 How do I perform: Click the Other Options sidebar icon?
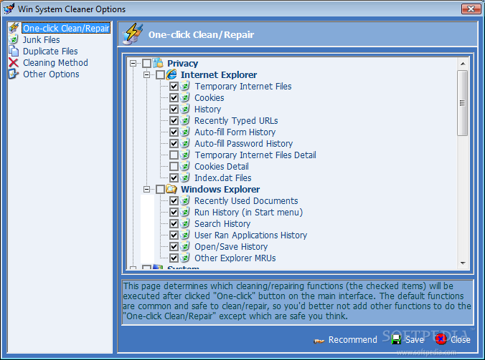tap(14, 74)
